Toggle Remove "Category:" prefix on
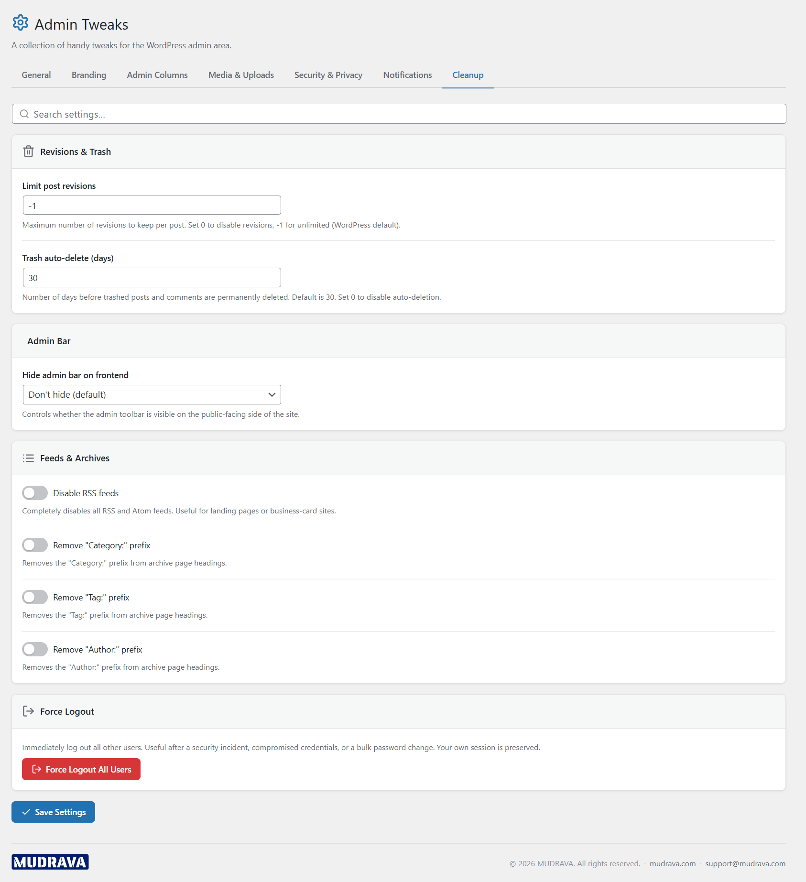Image resolution: width=806 pixels, height=882 pixels. [34, 544]
